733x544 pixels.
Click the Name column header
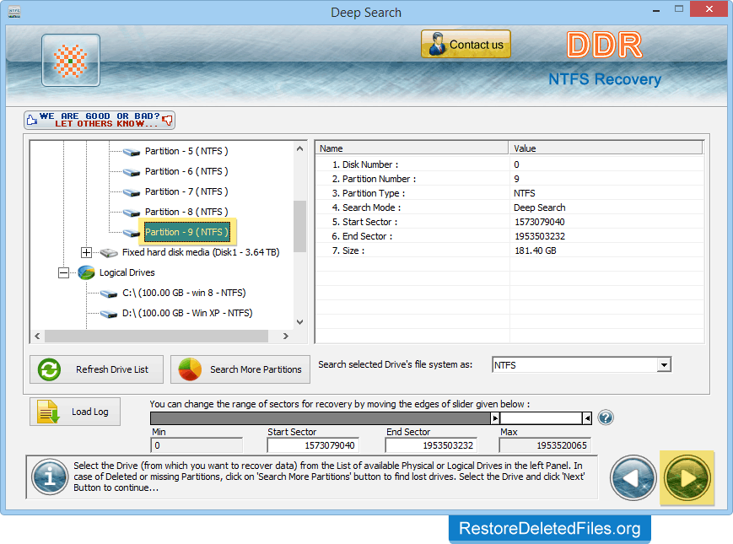click(x=412, y=148)
